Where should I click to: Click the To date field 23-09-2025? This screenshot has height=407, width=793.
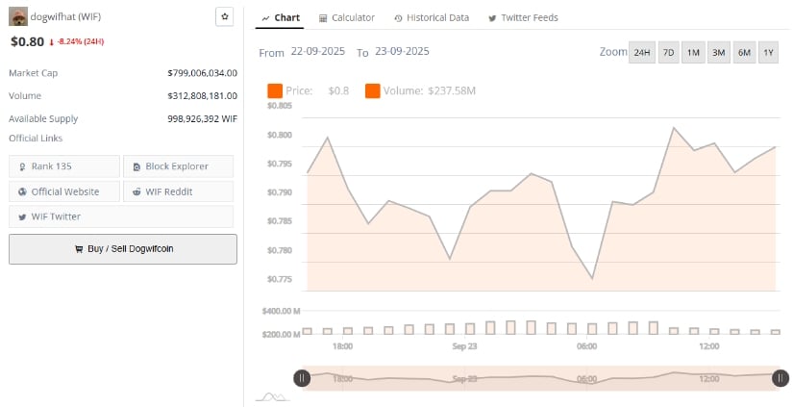pyautogui.click(x=402, y=52)
